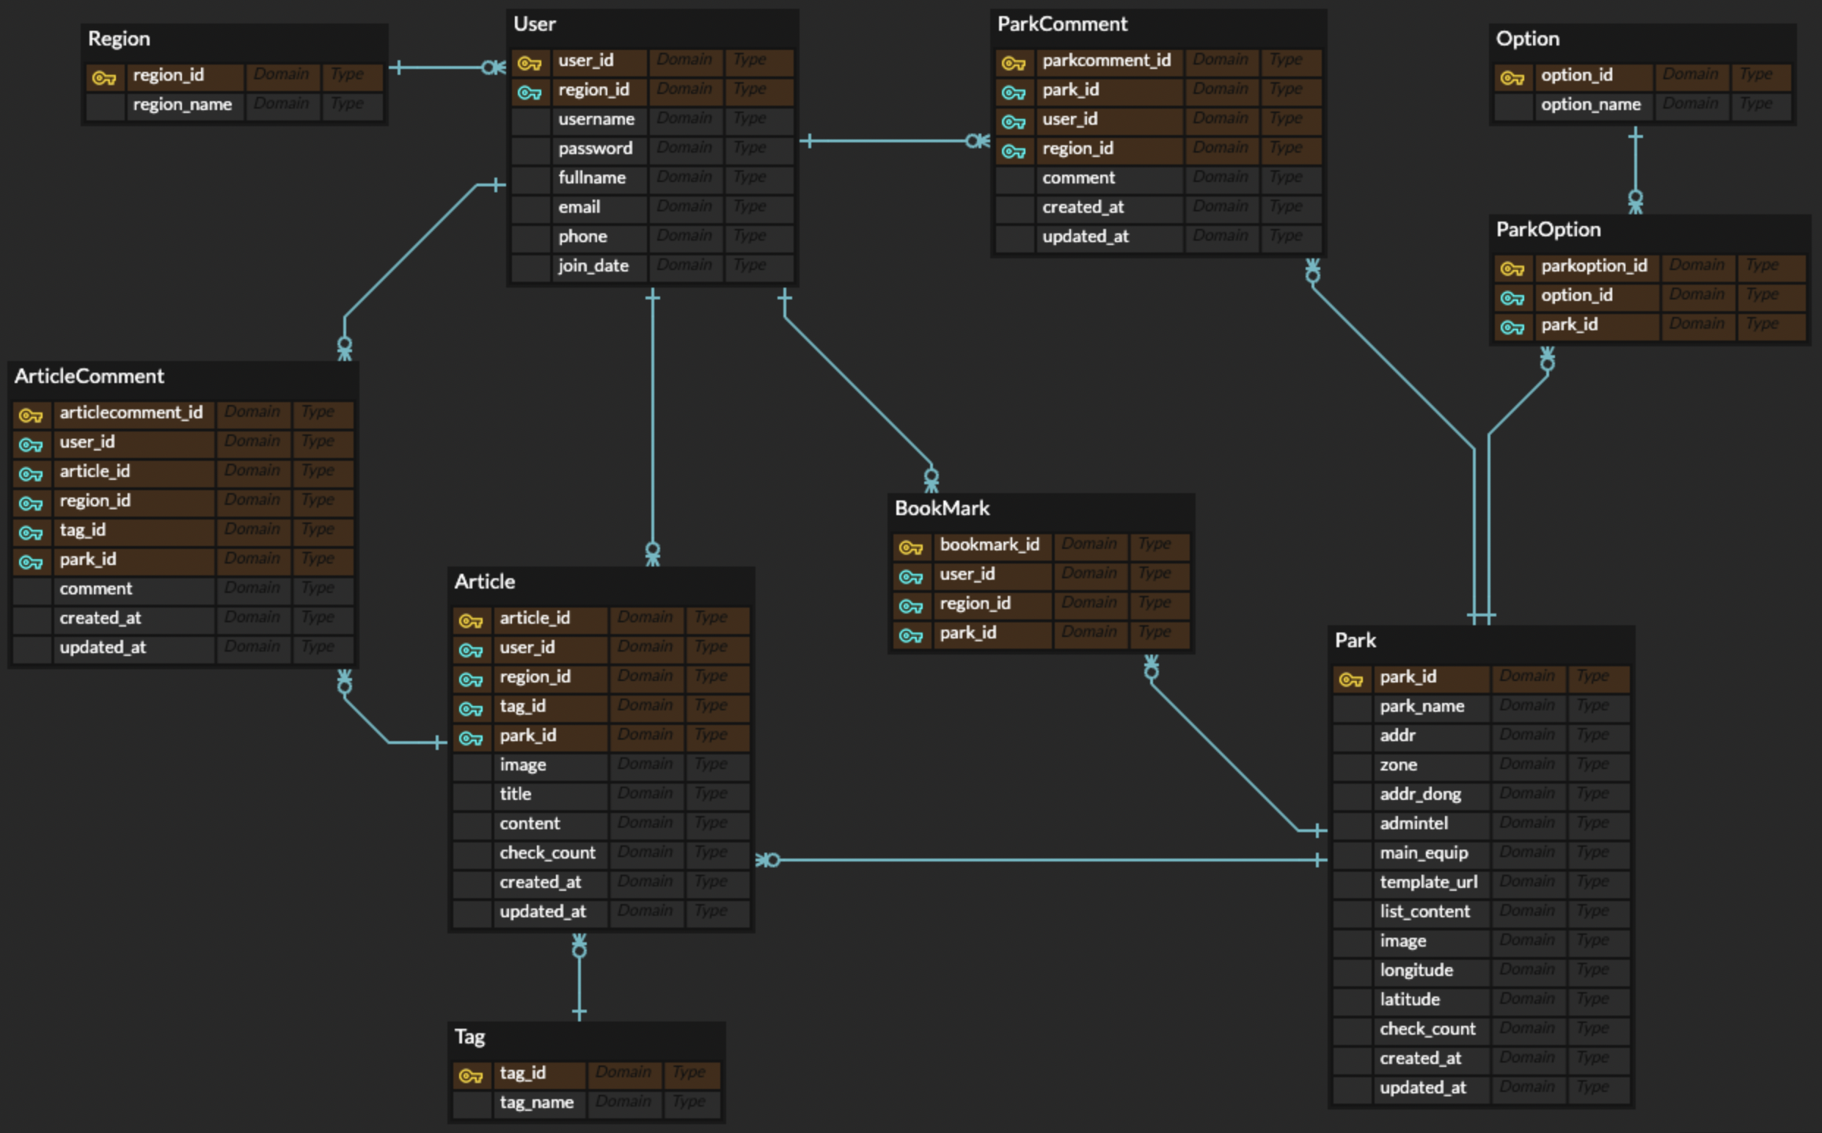Select the primary key icon on bookmark_id in BookMark

[912, 546]
